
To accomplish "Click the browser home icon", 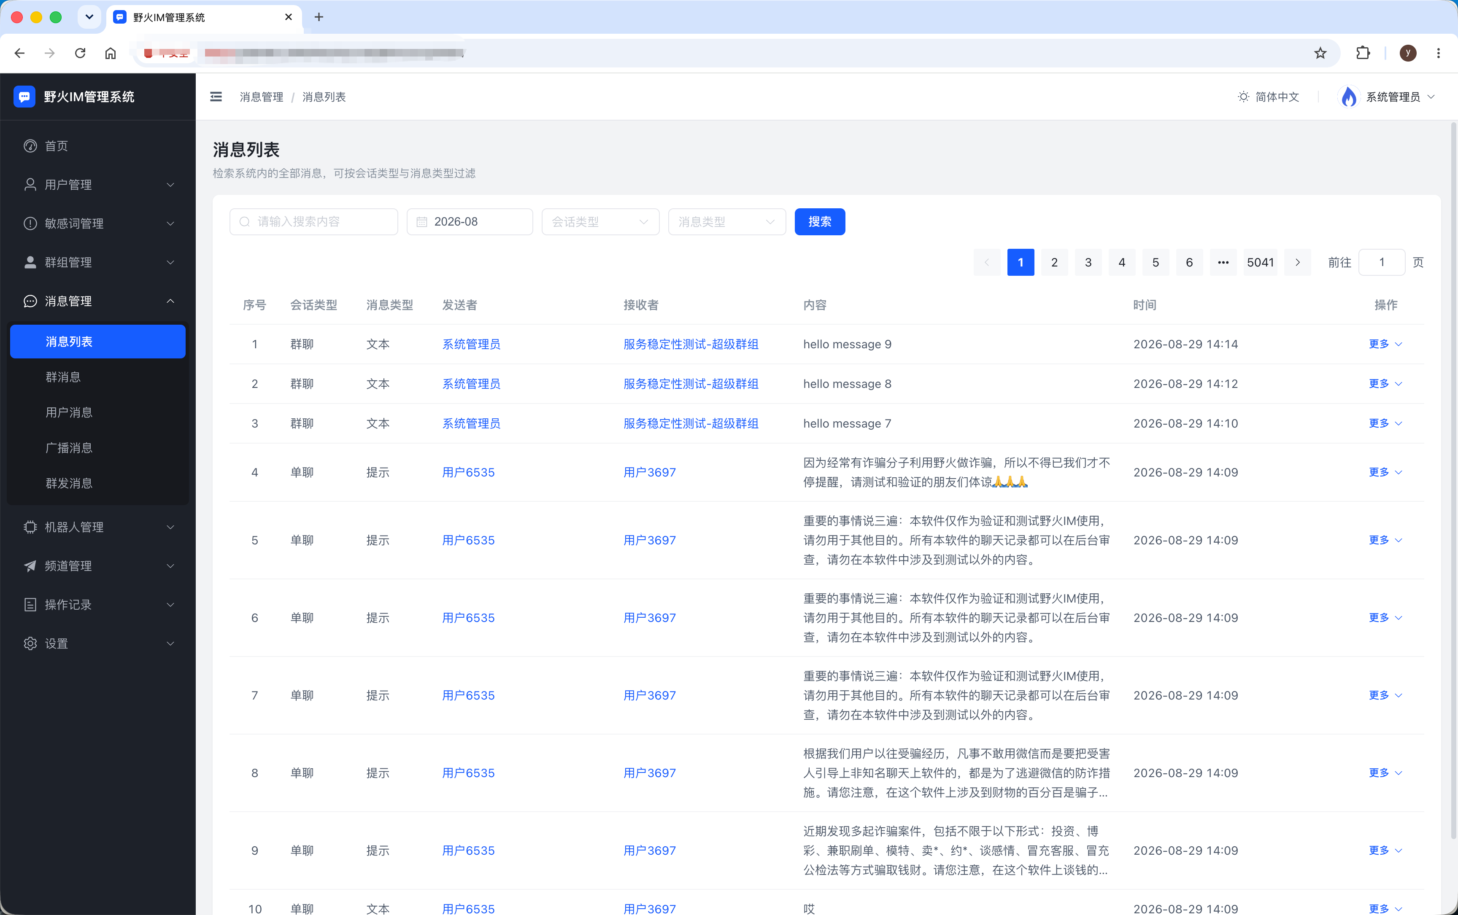I will 110,53.
